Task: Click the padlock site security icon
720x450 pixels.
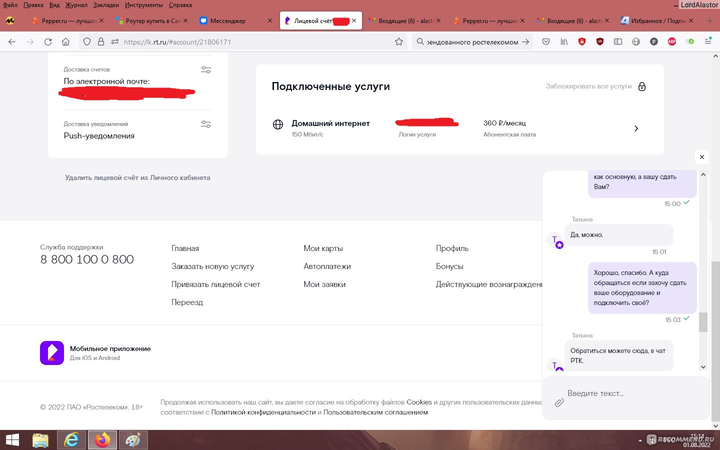Action: (x=101, y=42)
